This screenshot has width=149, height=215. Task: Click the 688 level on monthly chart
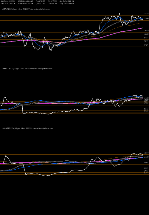pos(146,168)
